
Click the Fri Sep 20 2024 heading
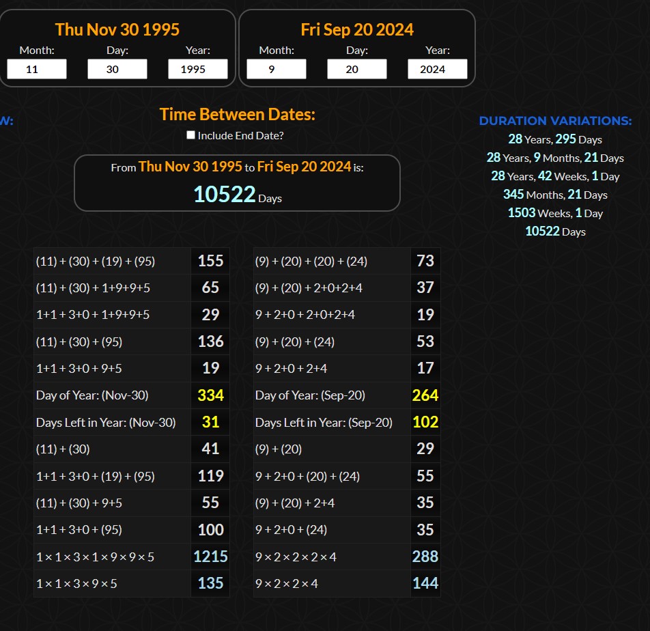tap(357, 29)
